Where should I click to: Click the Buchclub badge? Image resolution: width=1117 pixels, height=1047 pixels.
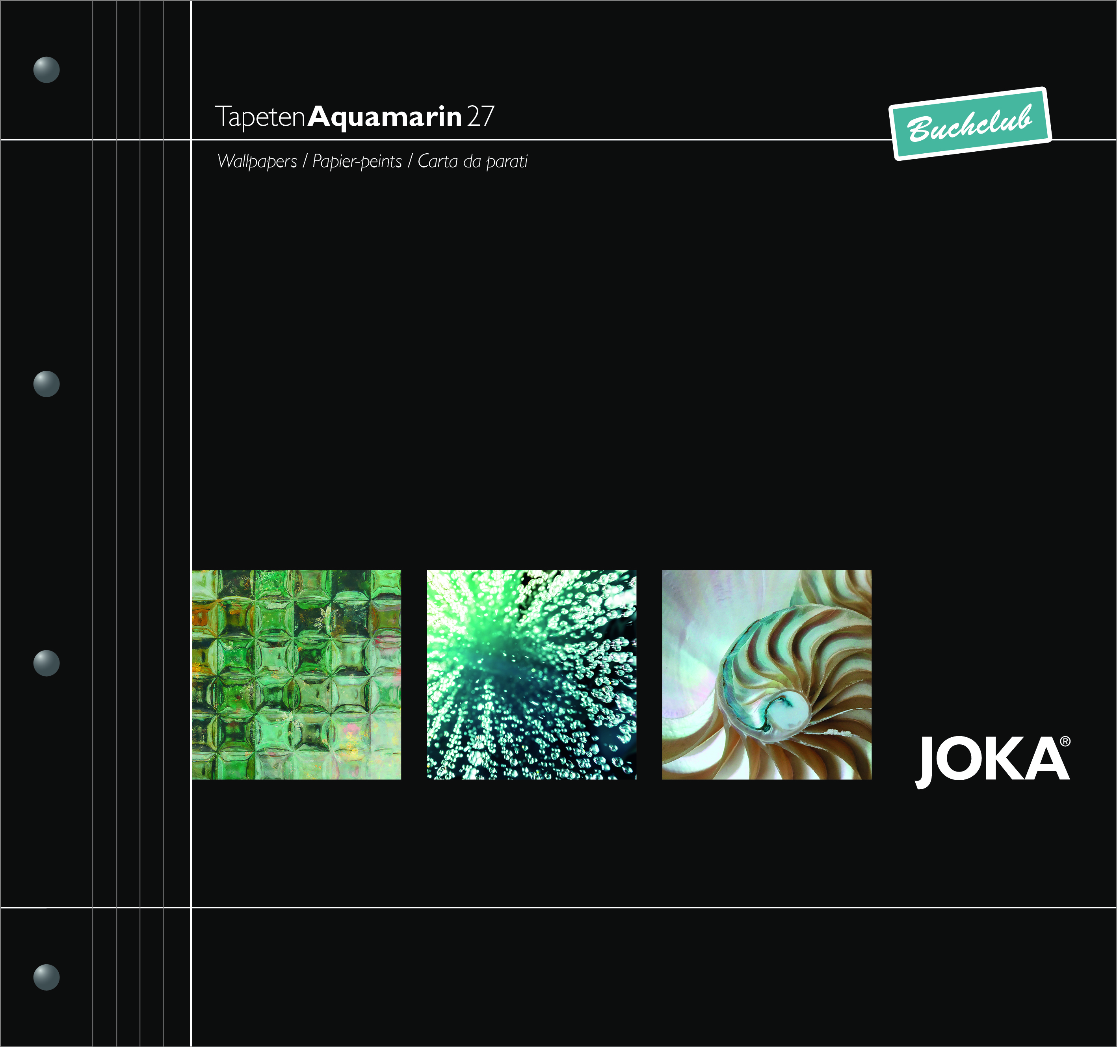pyautogui.click(x=970, y=124)
